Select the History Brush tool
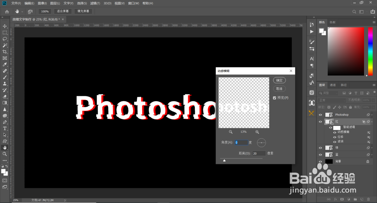377x203 pixels. pyautogui.click(x=5, y=90)
